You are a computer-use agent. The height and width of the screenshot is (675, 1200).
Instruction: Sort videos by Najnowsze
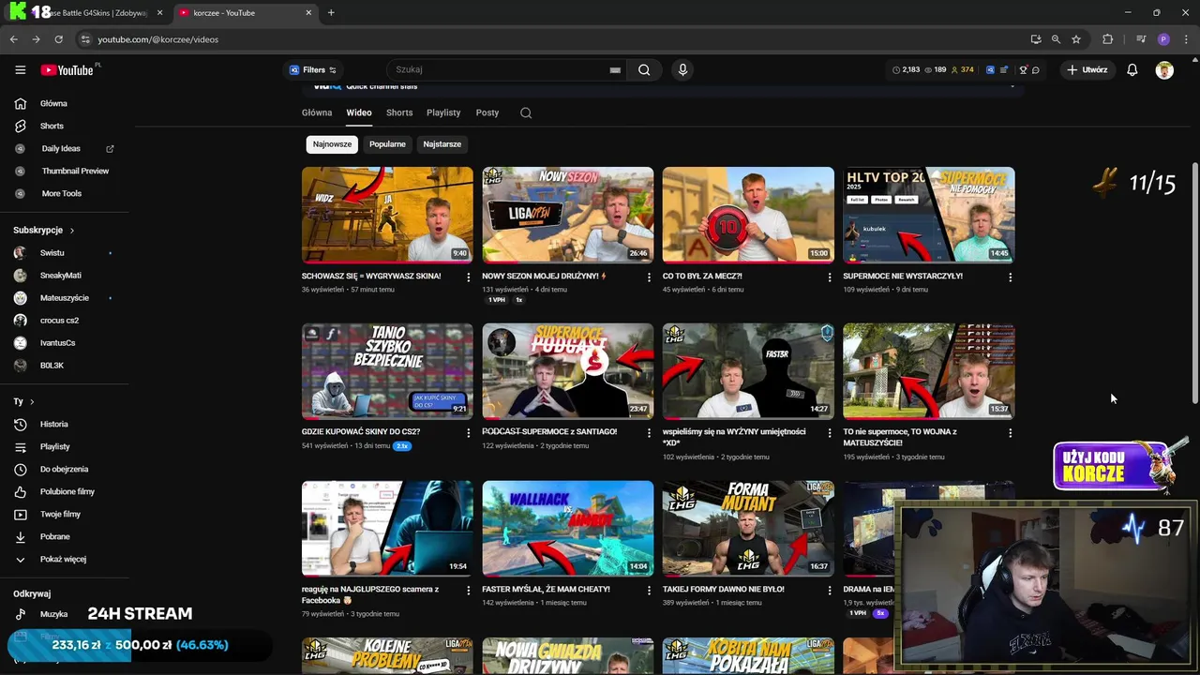coord(332,144)
